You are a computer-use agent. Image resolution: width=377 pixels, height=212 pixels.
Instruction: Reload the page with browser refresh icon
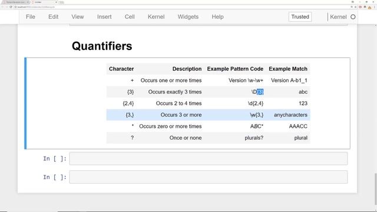click(11, 7)
